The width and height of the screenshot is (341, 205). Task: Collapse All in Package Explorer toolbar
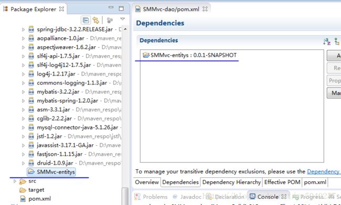(x=86, y=20)
